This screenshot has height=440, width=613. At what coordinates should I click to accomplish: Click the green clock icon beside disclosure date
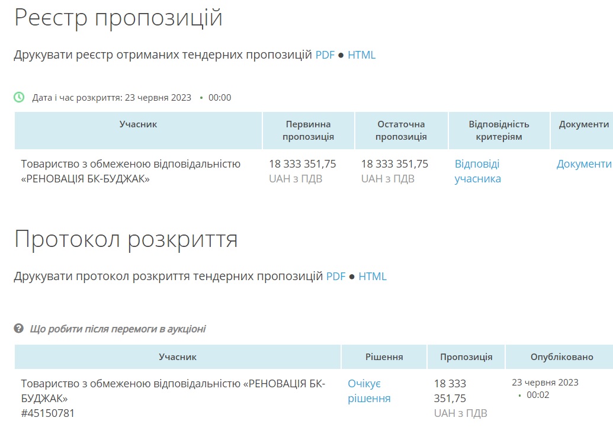coord(19,97)
